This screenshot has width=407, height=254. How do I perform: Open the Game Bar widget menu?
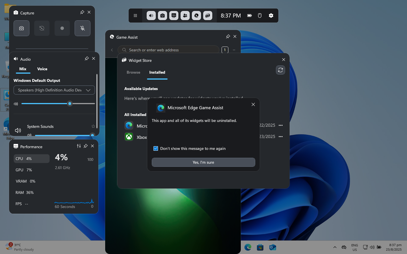coord(135,16)
